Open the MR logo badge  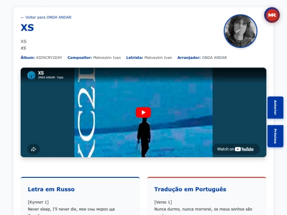click(x=272, y=15)
